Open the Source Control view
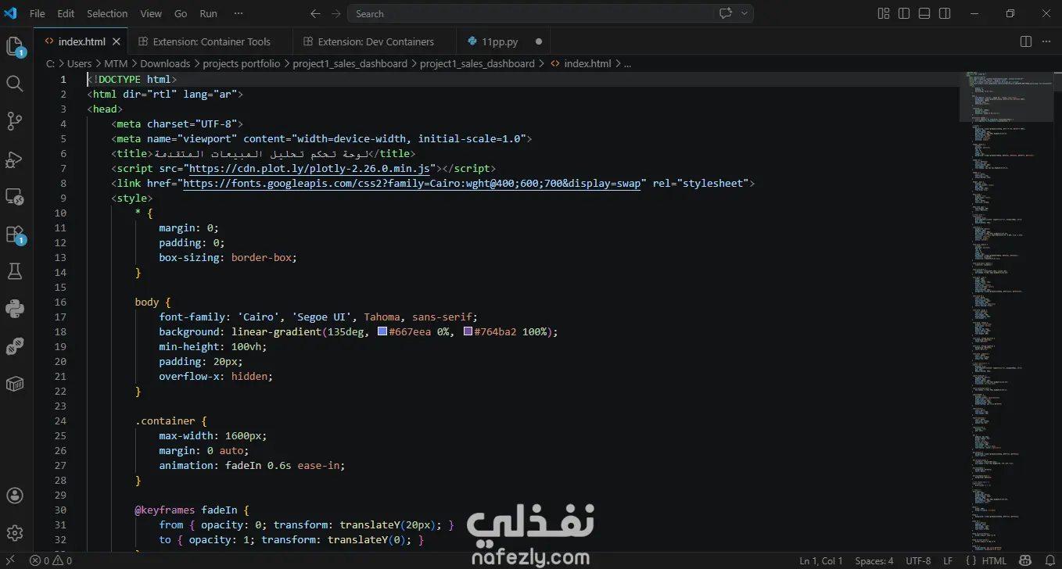 [15, 121]
